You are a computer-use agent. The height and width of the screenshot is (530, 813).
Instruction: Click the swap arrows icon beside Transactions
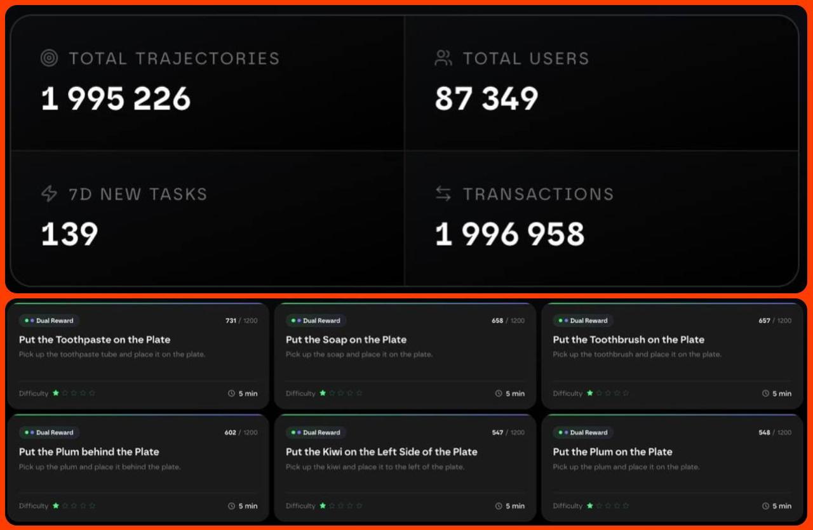[x=443, y=194]
